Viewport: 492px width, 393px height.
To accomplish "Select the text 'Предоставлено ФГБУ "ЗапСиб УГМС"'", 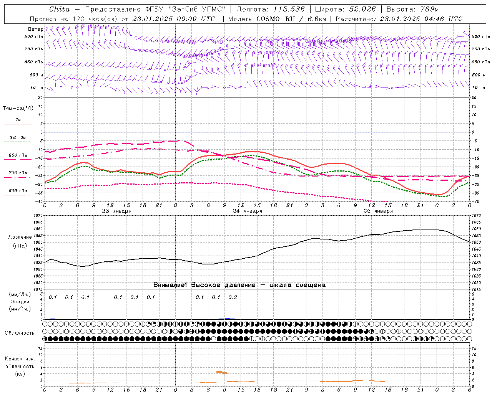I will coord(155,9).
